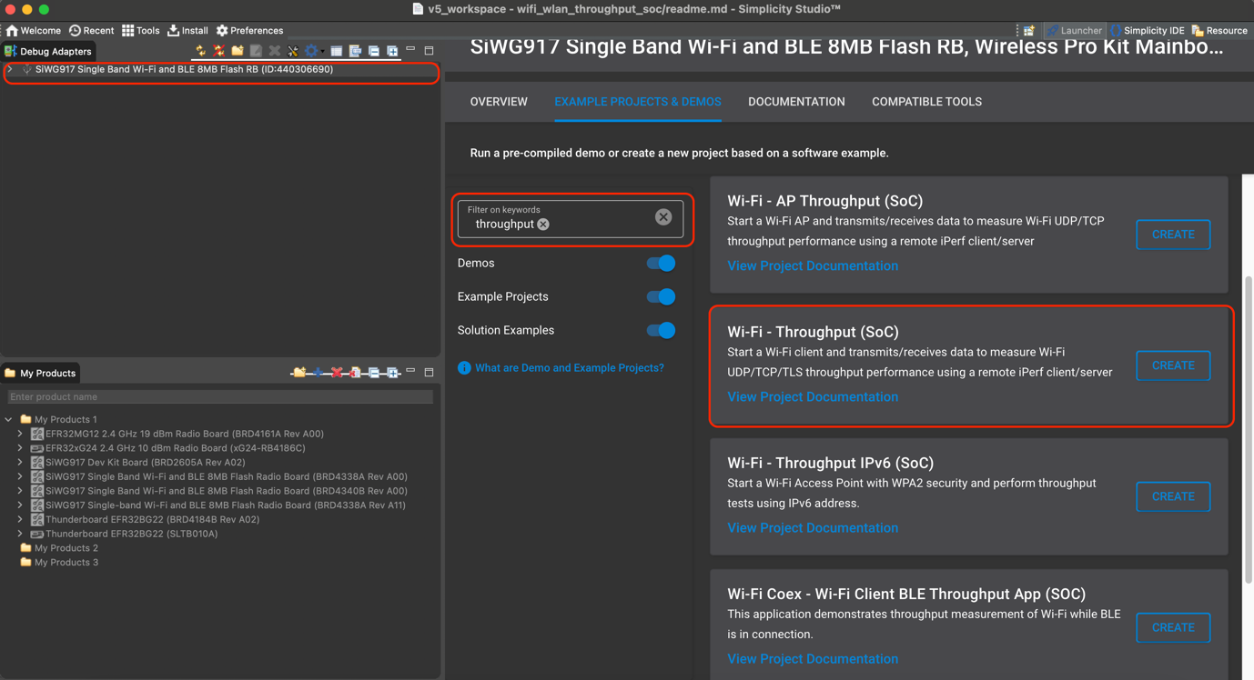The image size is (1254, 680).
Task: Open Debug Adapters preferences gear
Action: pyautogui.click(x=310, y=51)
